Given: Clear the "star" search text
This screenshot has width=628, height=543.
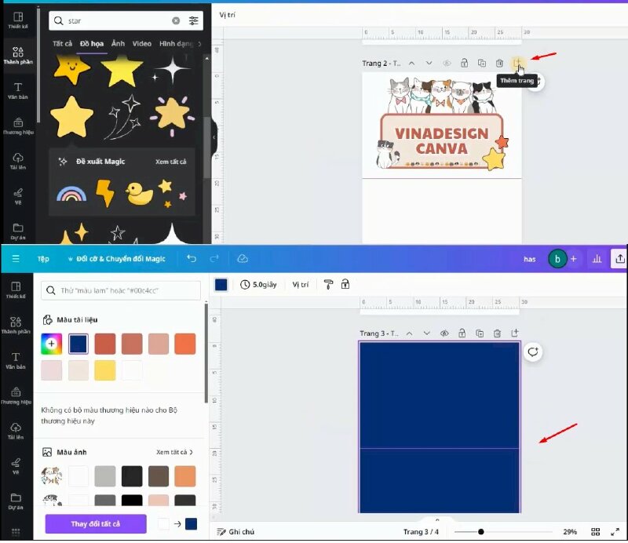Looking at the screenshot, I should pyautogui.click(x=175, y=20).
